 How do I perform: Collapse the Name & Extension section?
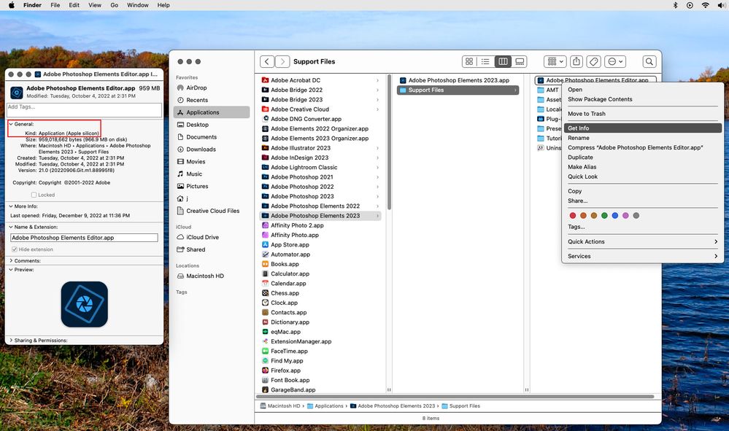(x=11, y=227)
